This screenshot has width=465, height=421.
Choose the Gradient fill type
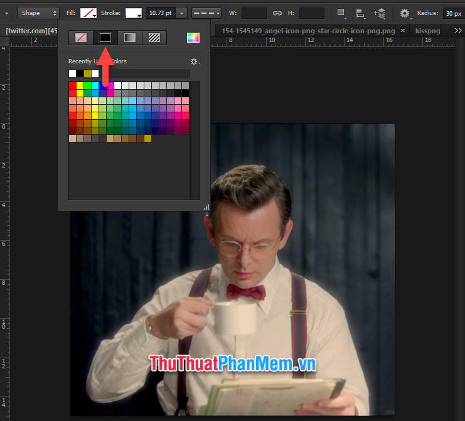coord(130,38)
